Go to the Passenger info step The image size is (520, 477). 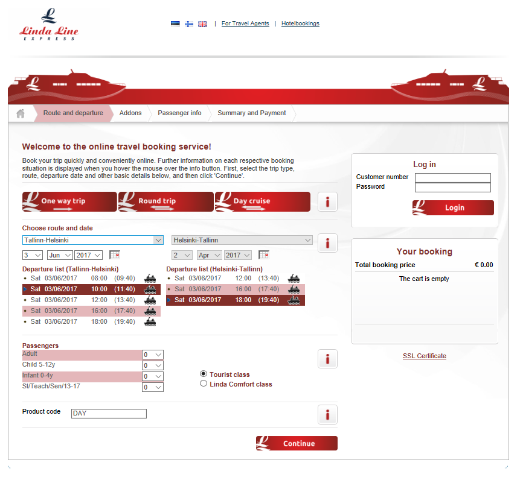(x=179, y=113)
